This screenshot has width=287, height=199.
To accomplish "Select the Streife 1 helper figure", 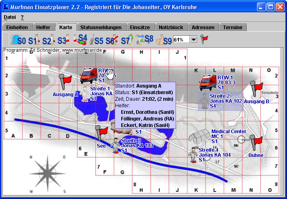I will click(84, 94).
